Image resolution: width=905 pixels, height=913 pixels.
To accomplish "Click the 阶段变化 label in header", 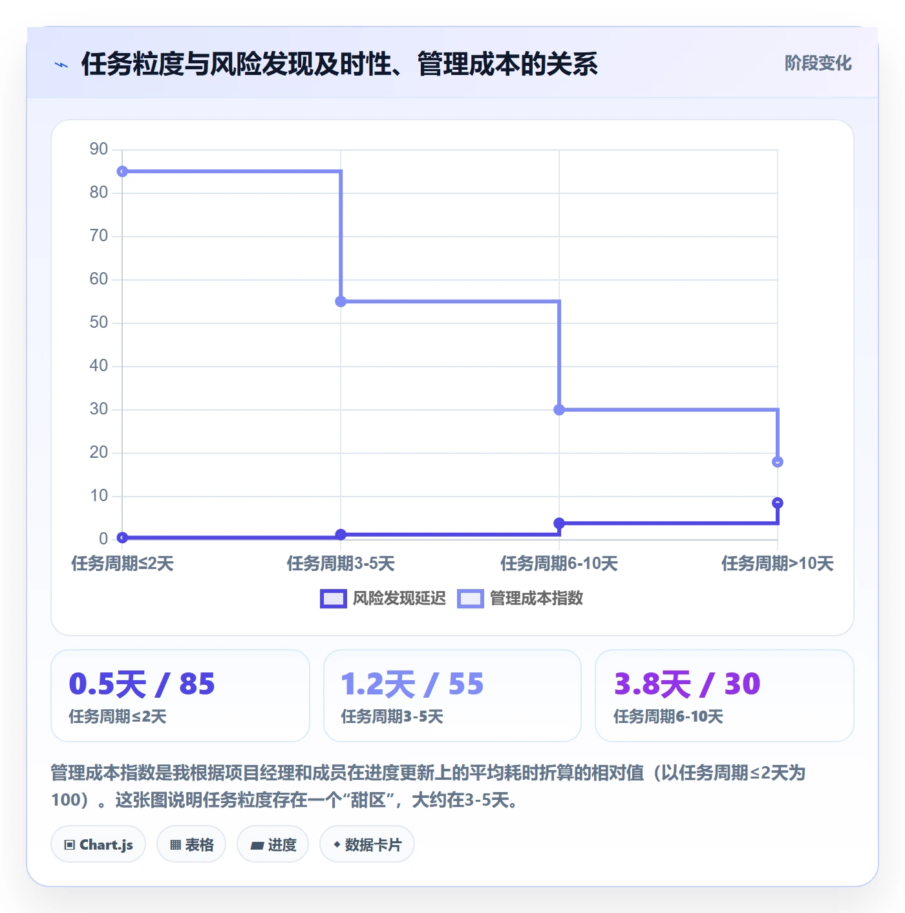I will [x=818, y=63].
